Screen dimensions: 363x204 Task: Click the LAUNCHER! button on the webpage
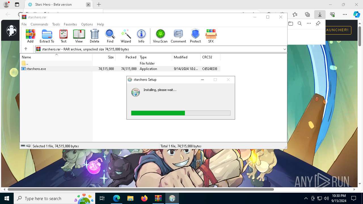click(x=338, y=30)
